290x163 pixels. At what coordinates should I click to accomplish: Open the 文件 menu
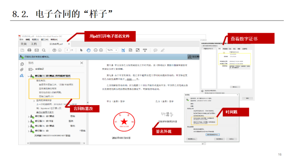tap(22, 39)
